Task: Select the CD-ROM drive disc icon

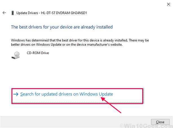Action: 15,55
